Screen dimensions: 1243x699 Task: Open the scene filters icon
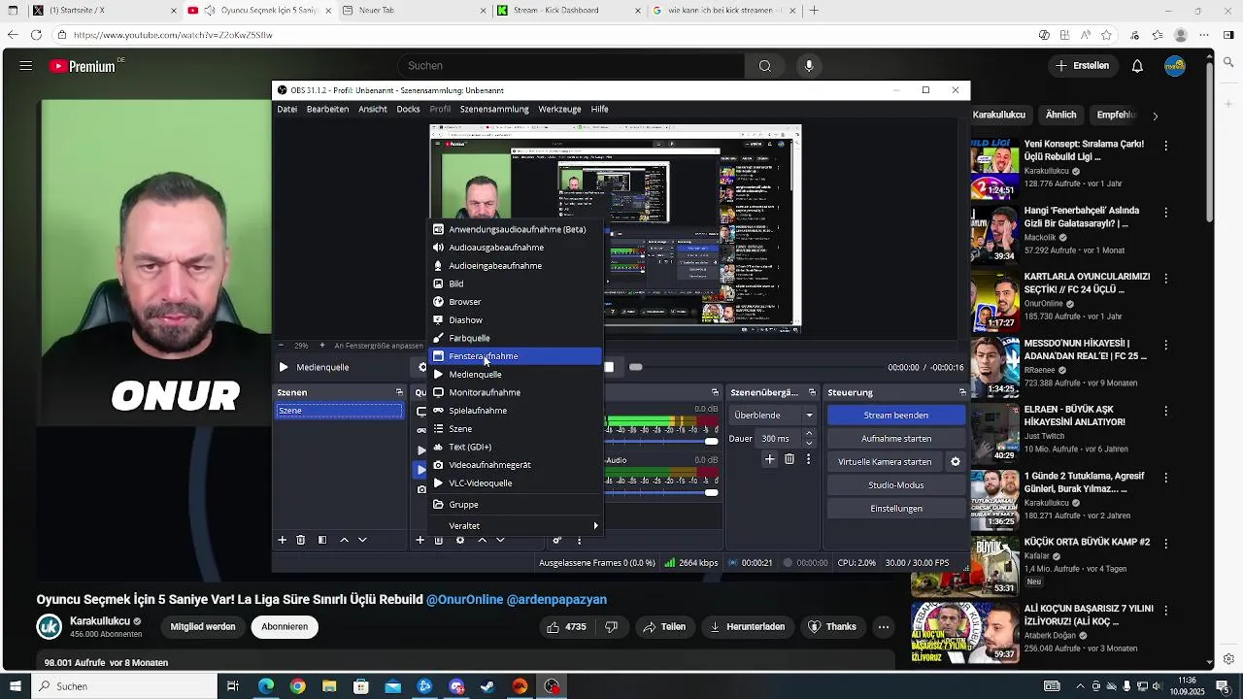click(322, 540)
